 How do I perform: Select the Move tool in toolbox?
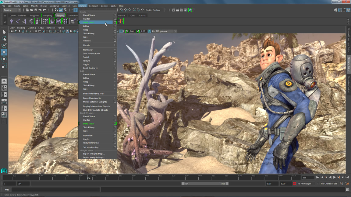(x=4, y=52)
